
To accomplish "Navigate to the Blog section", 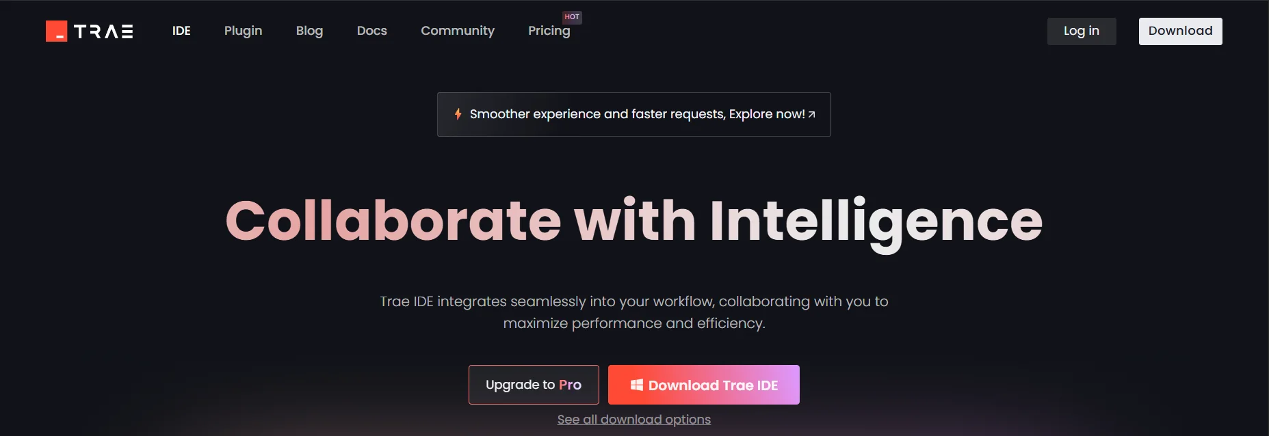I will coord(309,31).
